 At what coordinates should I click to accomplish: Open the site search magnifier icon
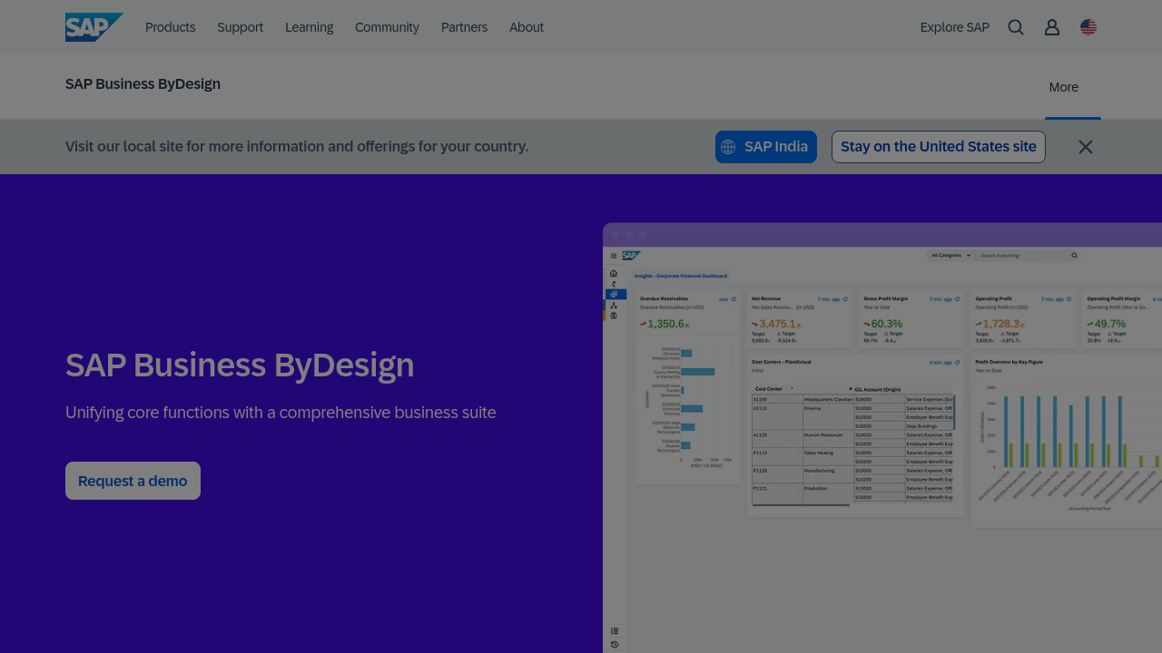[1016, 27]
